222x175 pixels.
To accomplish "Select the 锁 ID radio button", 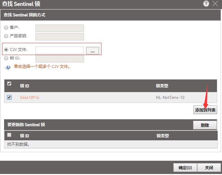I will click(6, 58).
